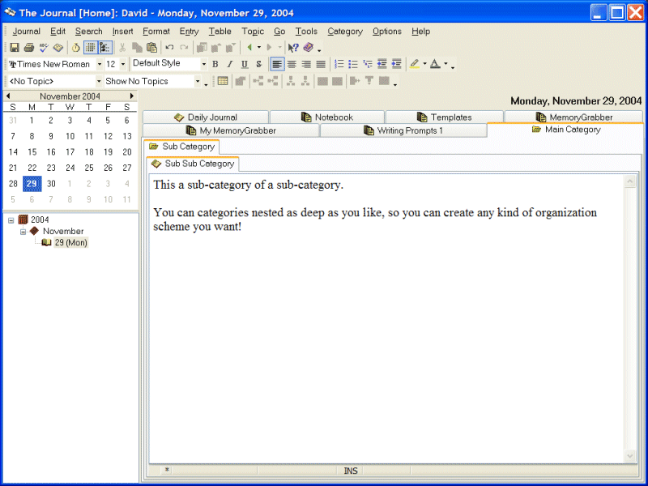Toggle bold formatting
The image size is (648, 486).
215,64
